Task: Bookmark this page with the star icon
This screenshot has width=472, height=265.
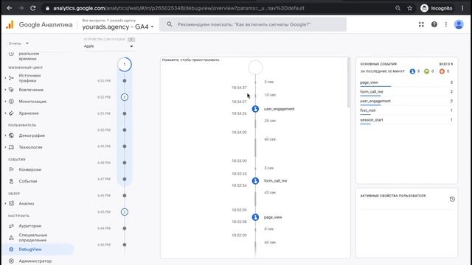Action: [x=410, y=8]
